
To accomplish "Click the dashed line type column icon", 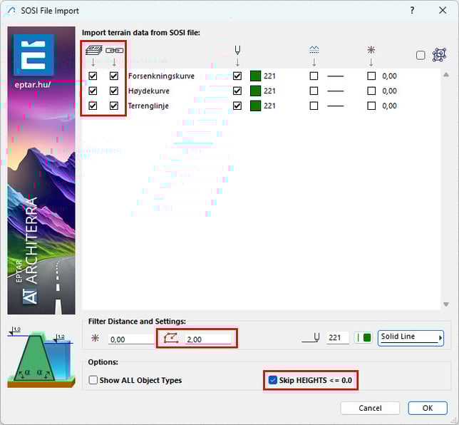I will click(x=314, y=50).
